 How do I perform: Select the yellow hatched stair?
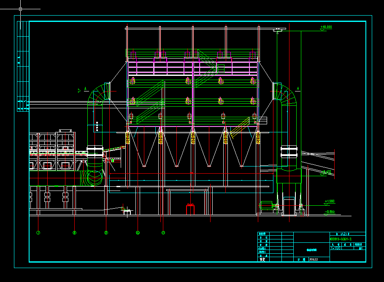240,128
